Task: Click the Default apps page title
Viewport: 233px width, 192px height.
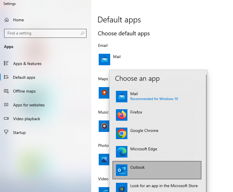Action: point(119,20)
